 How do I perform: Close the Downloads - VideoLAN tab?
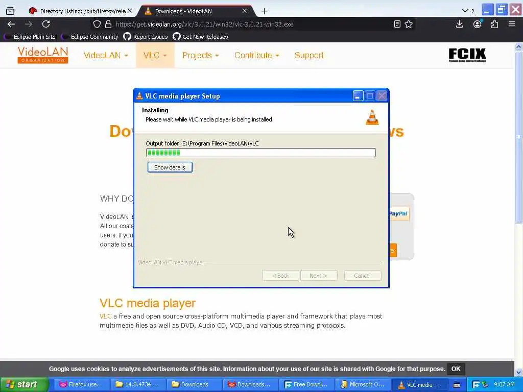(x=245, y=11)
